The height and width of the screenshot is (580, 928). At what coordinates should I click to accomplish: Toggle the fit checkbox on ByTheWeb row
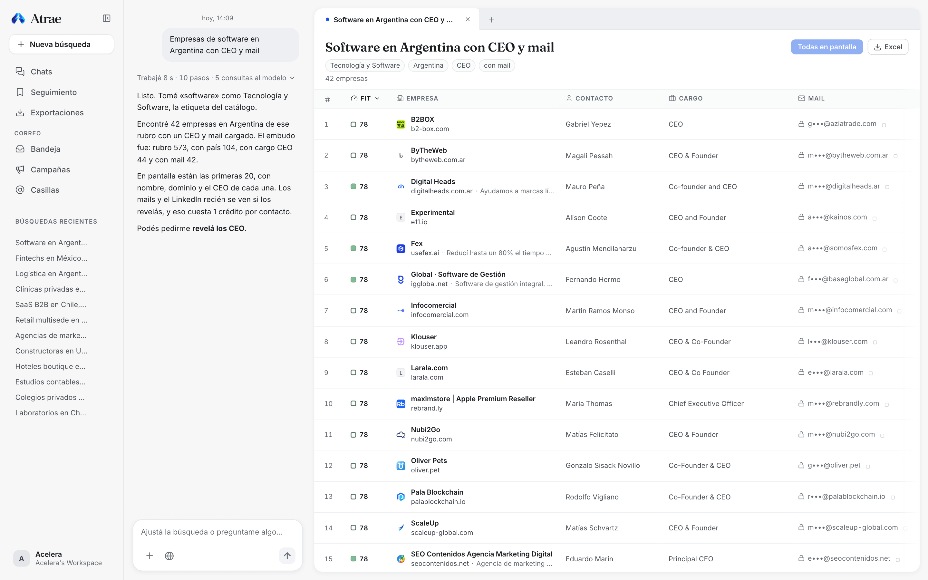pos(353,155)
